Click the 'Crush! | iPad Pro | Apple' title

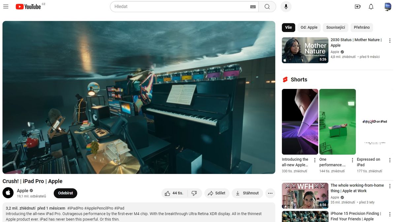tap(32, 181)
